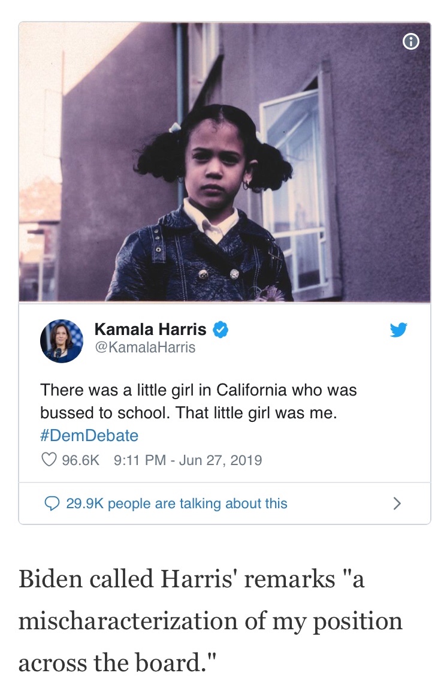Viewport: 447px width, 697px height.
Task: Open the @KamalaHarris handle link
Action: pos(145,348)
